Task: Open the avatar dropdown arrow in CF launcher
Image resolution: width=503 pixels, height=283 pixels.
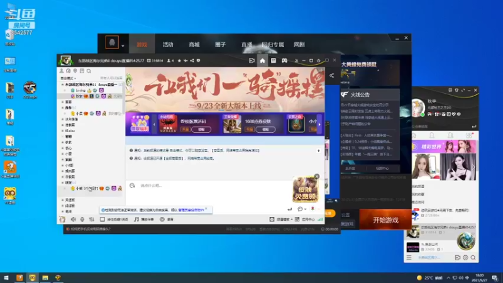Action: [x=123, y=46]
